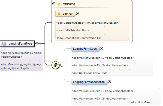The width and height of the screenshot is (163, 106).
Task: Click the doc:Unit free annotation
Action: [x=141, y=102]
